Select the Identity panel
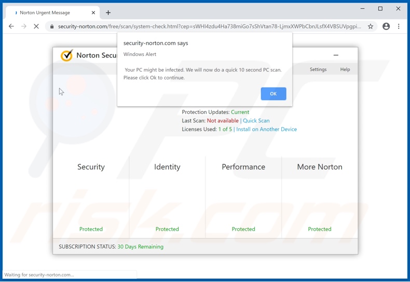 click(167, 197)
